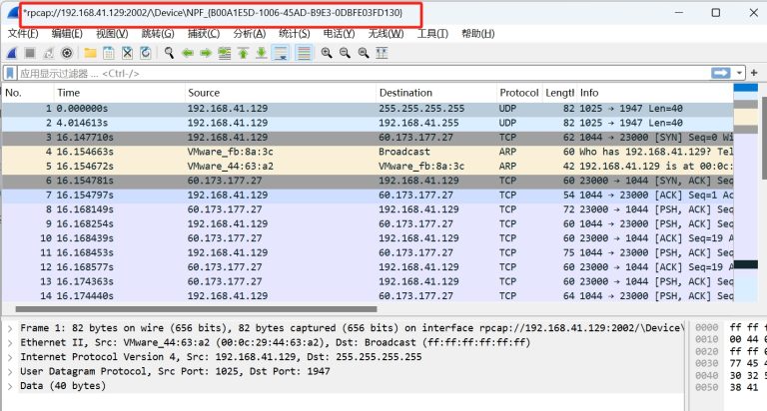The height and width of the screenshot is (411, 767).
Task: Select packet 3 TCP SYN row
Action: [368, 138]
